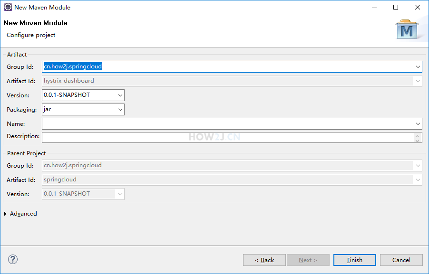Open the Packaging dropdown arrow
This screenshot has width=429, height=274.
[120, 110]
